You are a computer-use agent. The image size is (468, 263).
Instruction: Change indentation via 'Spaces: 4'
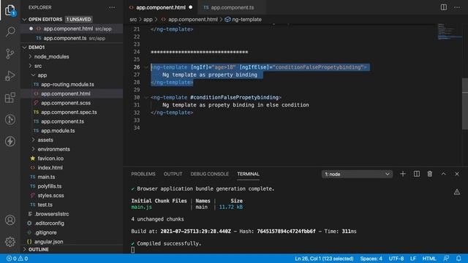(371, 259)
